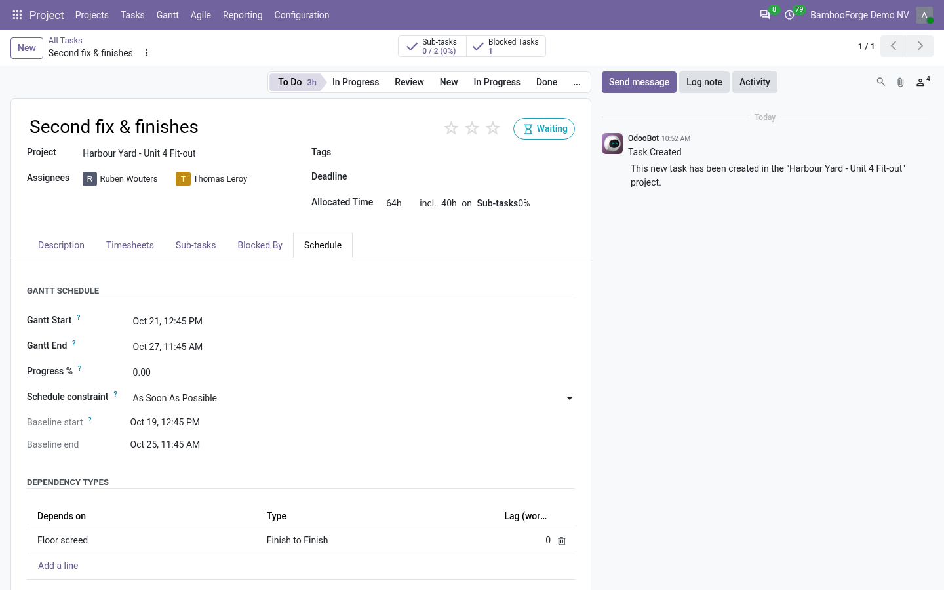This screenshot has width=944, height=590.
Task: Go to next record arrow
Action: click(x=920, y=46)
